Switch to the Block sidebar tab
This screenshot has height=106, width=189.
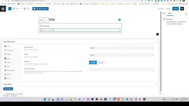coord(170,14)
